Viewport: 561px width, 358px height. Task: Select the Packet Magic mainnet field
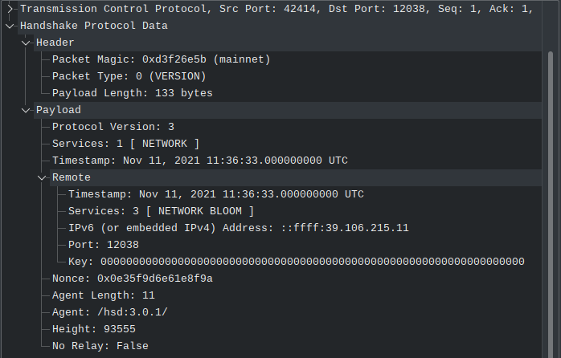point(161,59)
